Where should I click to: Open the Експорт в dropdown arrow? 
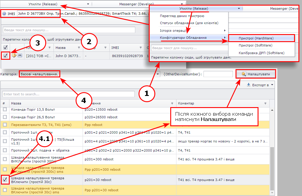pyautogui.click(x=272, y=85)
